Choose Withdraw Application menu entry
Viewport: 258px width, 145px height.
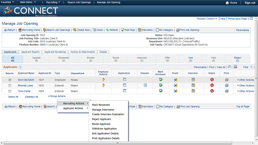[104, 129]
